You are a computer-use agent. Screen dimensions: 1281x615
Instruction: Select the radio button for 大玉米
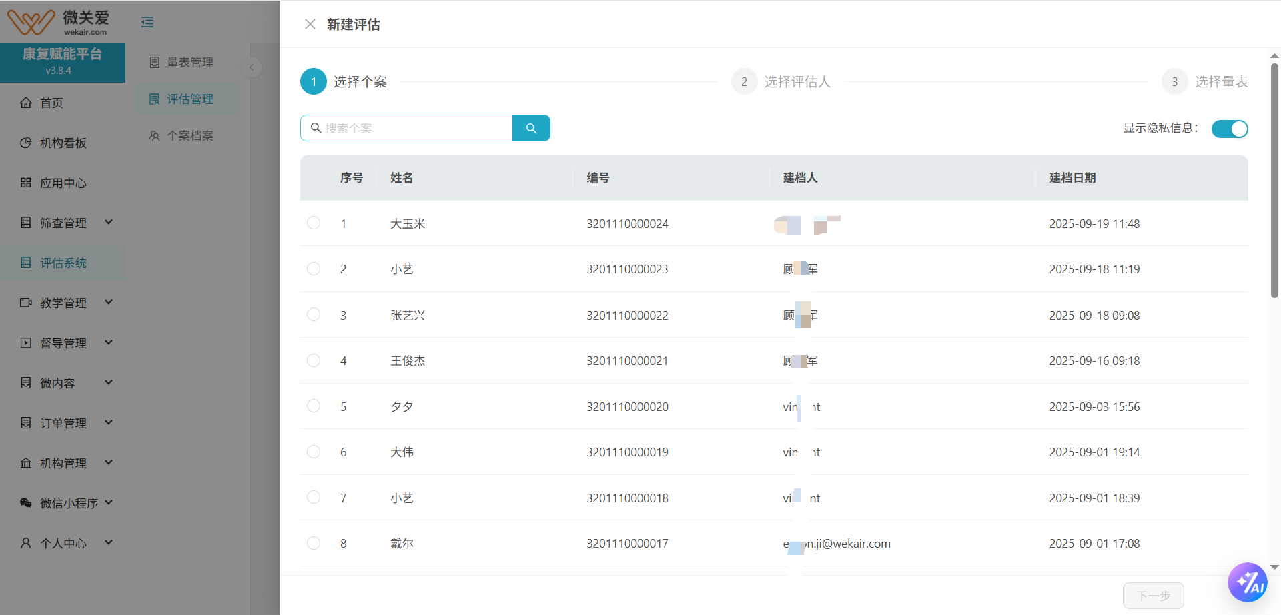314,223
